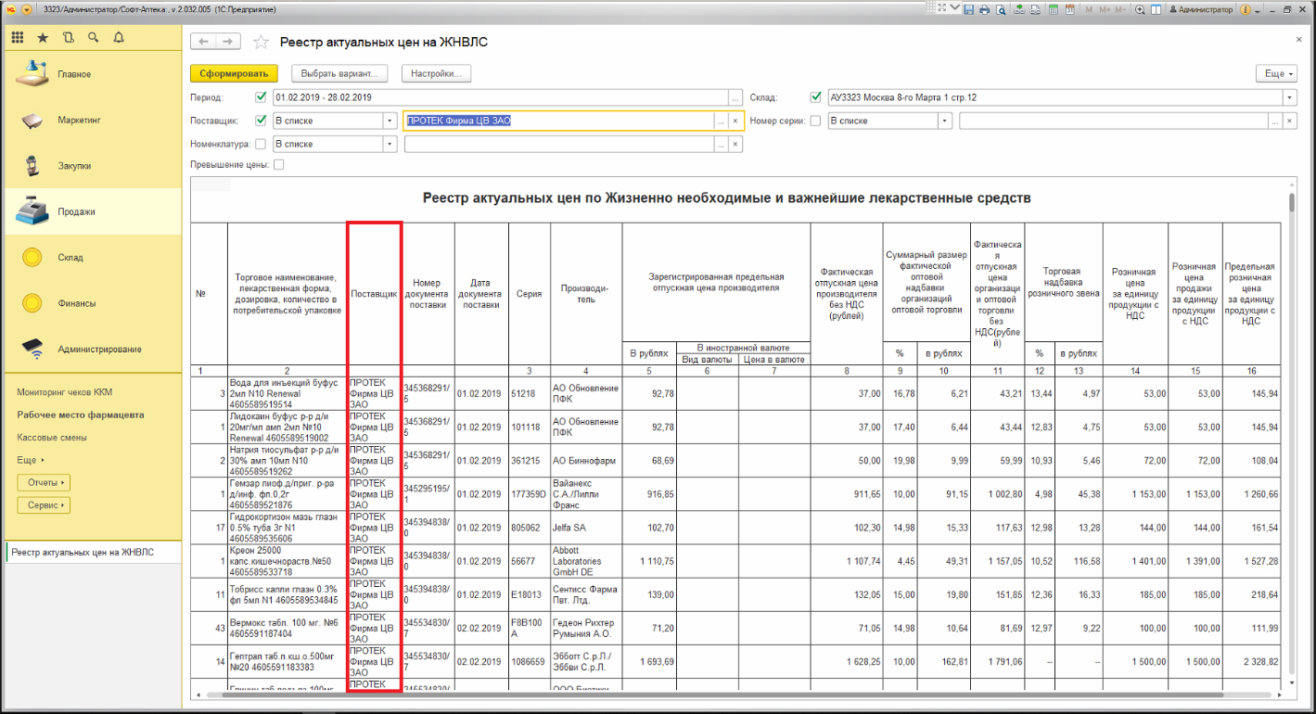Expand the Еще menu at top right
Screen dimensions: 1316x714
tap(1275, 73)
